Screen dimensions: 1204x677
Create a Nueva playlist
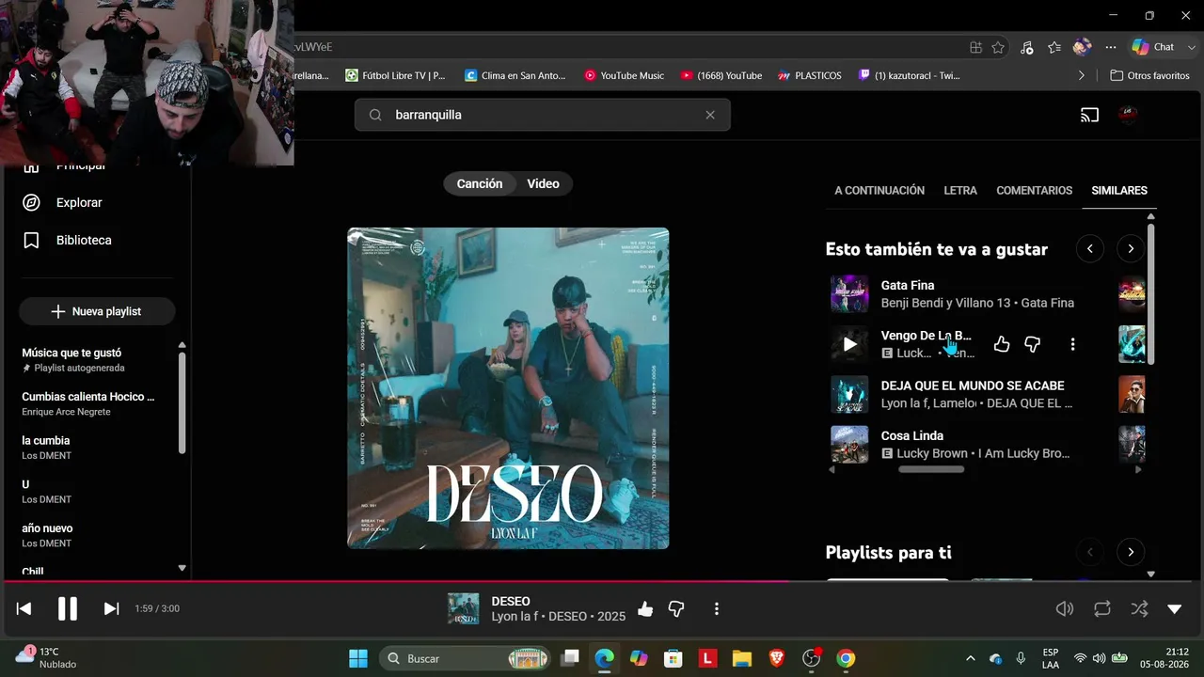point(97,311)
